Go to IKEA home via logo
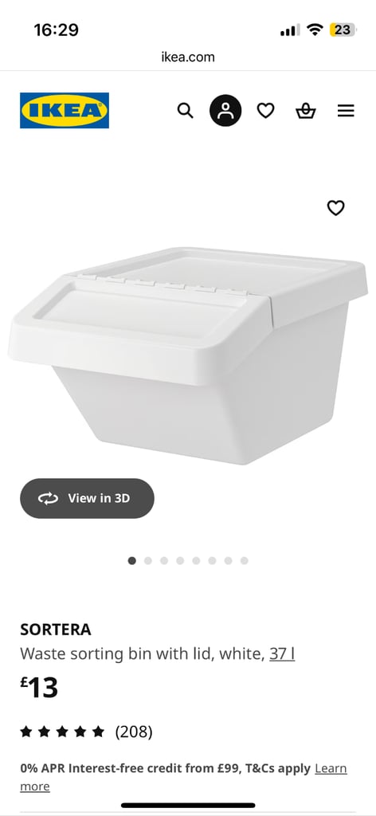The width and height of the screenshot is (376, 816). pyautogui.click(x=65, y=110)
